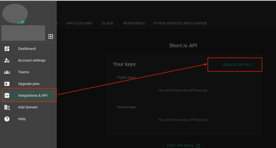
Task: Click the Help question mark icon
Action: click(x=7, y=119)
